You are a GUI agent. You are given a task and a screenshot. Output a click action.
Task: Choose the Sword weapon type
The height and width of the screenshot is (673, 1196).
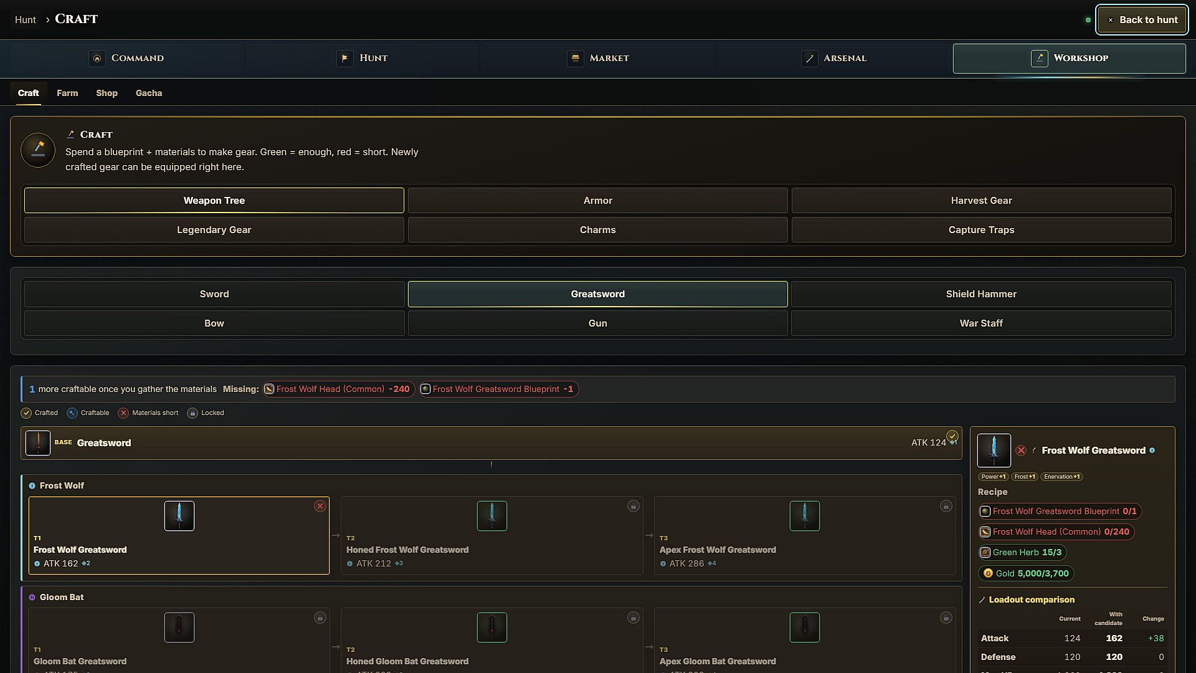[x=214, y=294]
